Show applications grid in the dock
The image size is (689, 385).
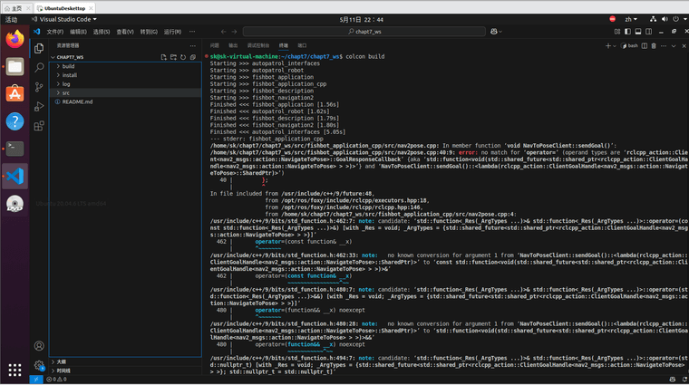15,371
